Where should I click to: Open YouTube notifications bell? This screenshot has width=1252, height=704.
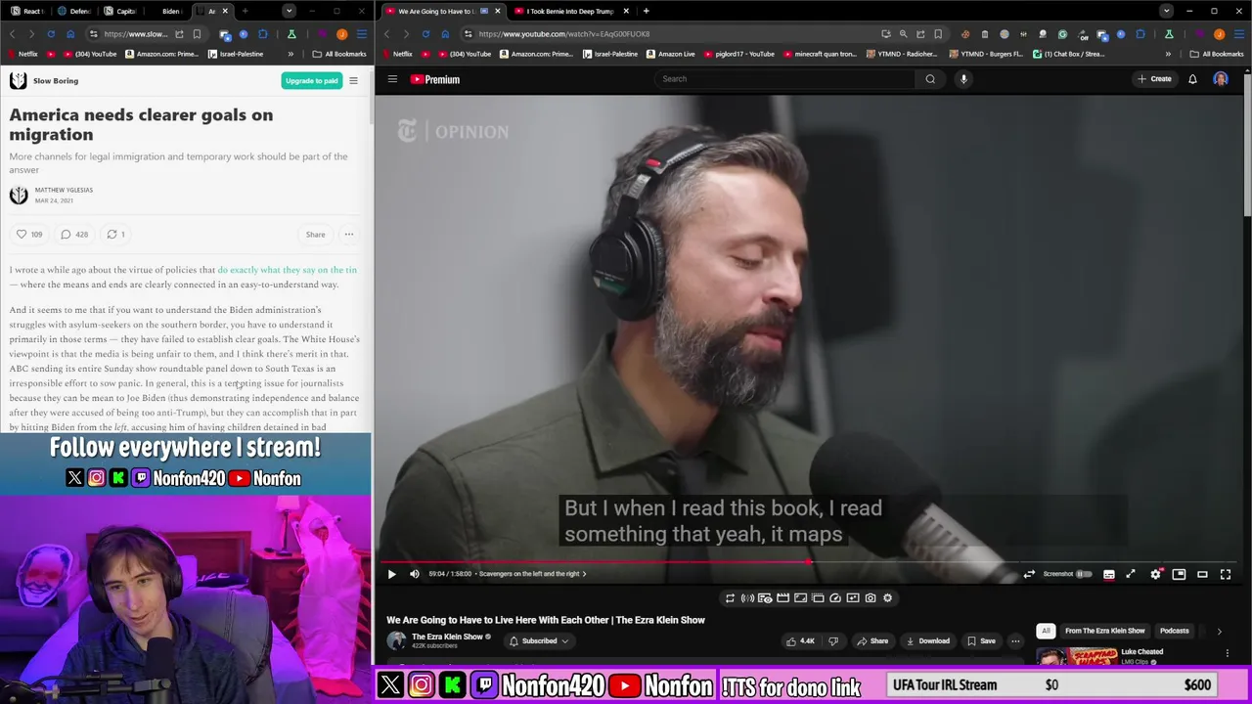tap(1192, 79)
